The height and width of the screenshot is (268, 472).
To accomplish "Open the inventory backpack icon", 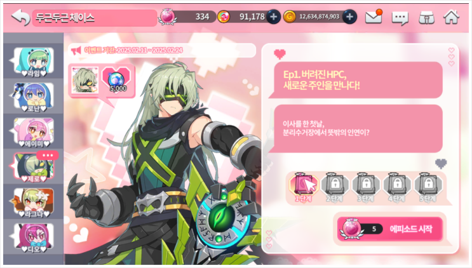I will click(x=426, y=18).
